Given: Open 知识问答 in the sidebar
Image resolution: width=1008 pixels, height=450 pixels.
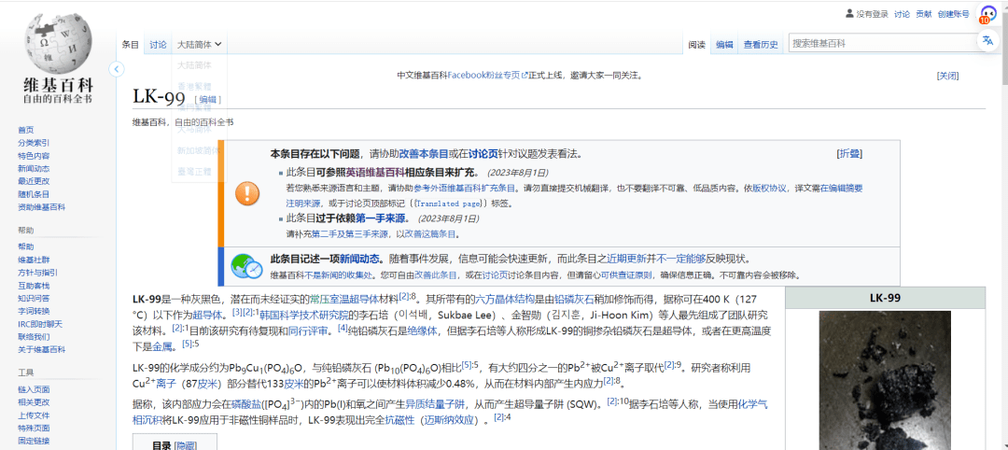Looking at the screenshot, I should [34, 298].
